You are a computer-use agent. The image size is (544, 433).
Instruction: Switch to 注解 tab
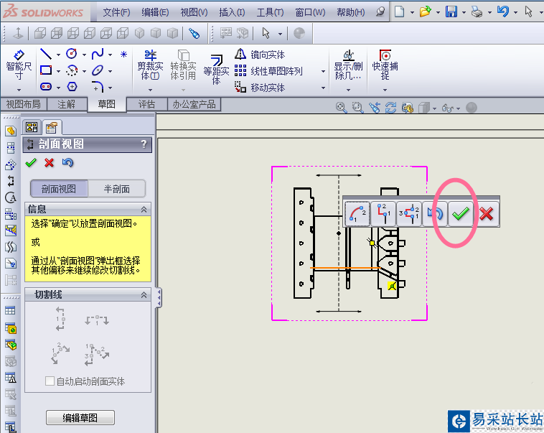pos(66,104)
